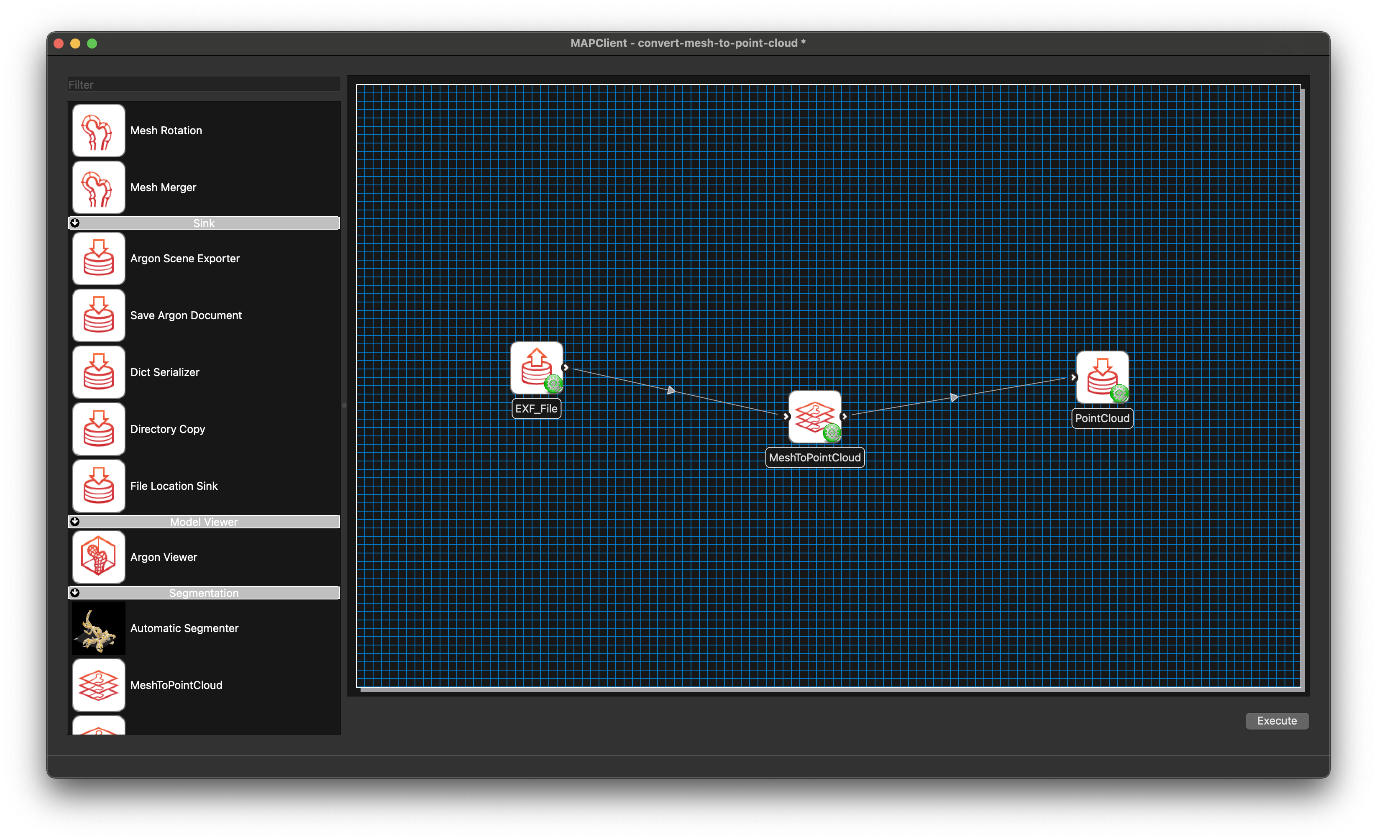Click the MeshToPointCloud node output port

(844, 416)
